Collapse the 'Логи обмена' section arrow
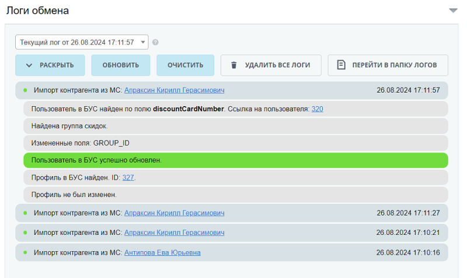This screenshot has width=467, height=278. coord(453,10)
